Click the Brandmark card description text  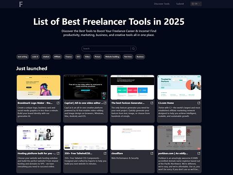38,112
